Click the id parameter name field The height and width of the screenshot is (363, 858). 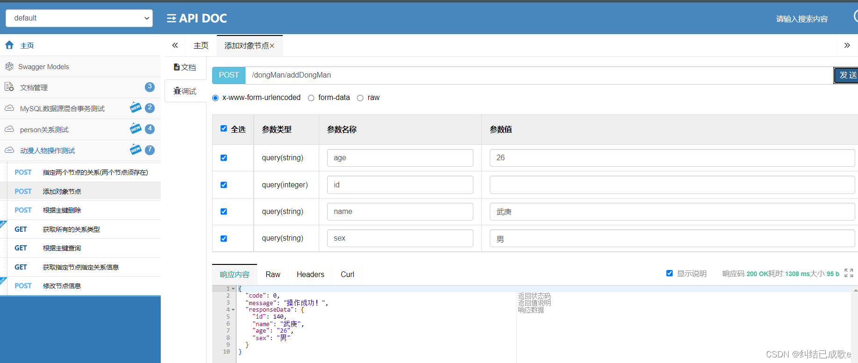point(400,185)
